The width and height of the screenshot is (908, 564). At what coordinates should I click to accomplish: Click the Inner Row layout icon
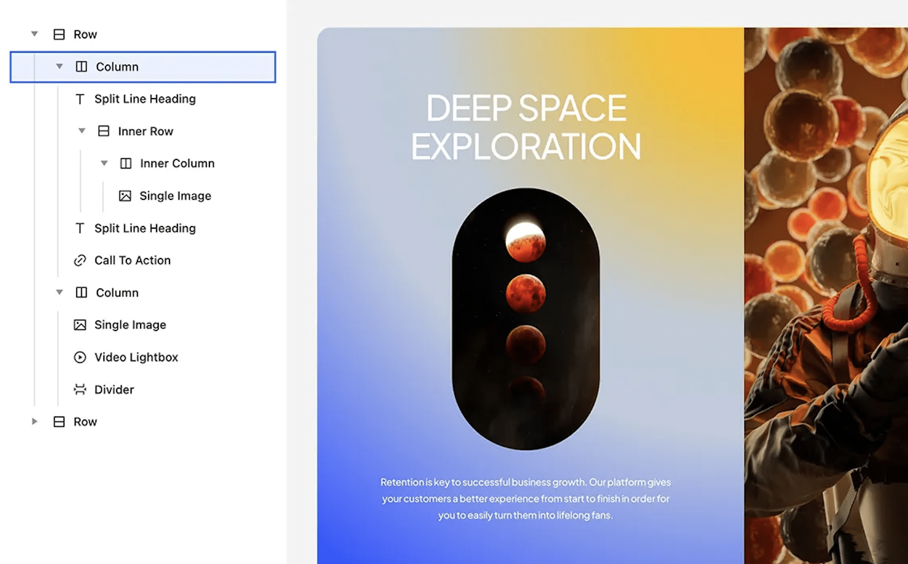click(x=104, y=131)
